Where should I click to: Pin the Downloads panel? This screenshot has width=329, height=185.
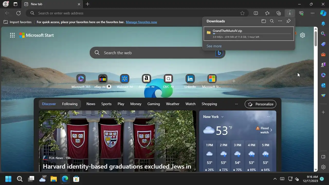coord(288,21)
